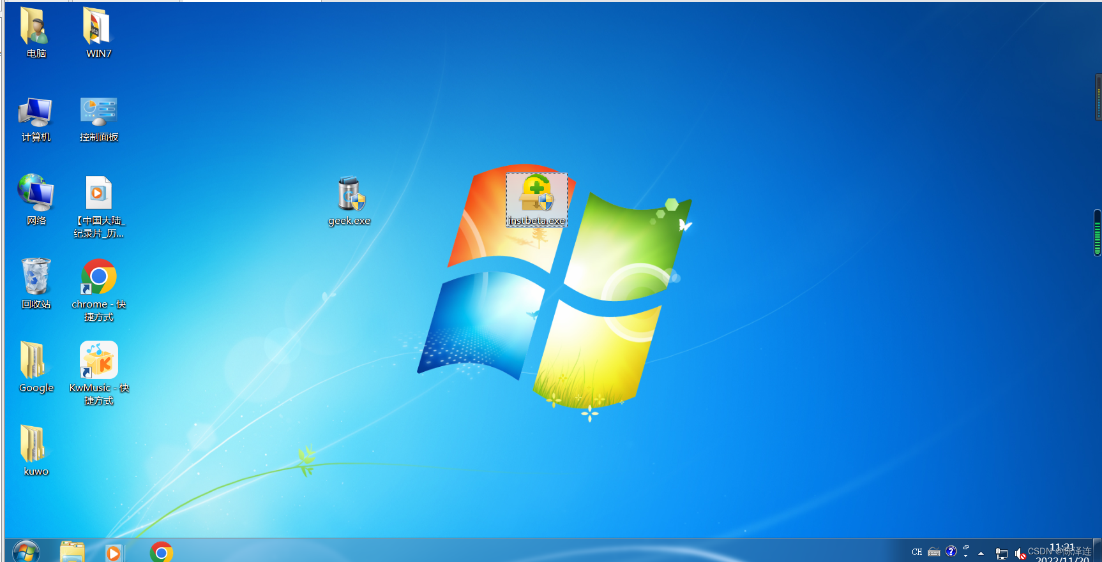The height and width of the screenshot is (562, 1102).
Task: Select the instbeta.exe installer icon
Action: (536, 193)
